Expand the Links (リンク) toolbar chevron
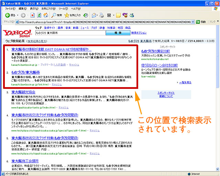Screen dimensions: 220x176 [218, 21]
